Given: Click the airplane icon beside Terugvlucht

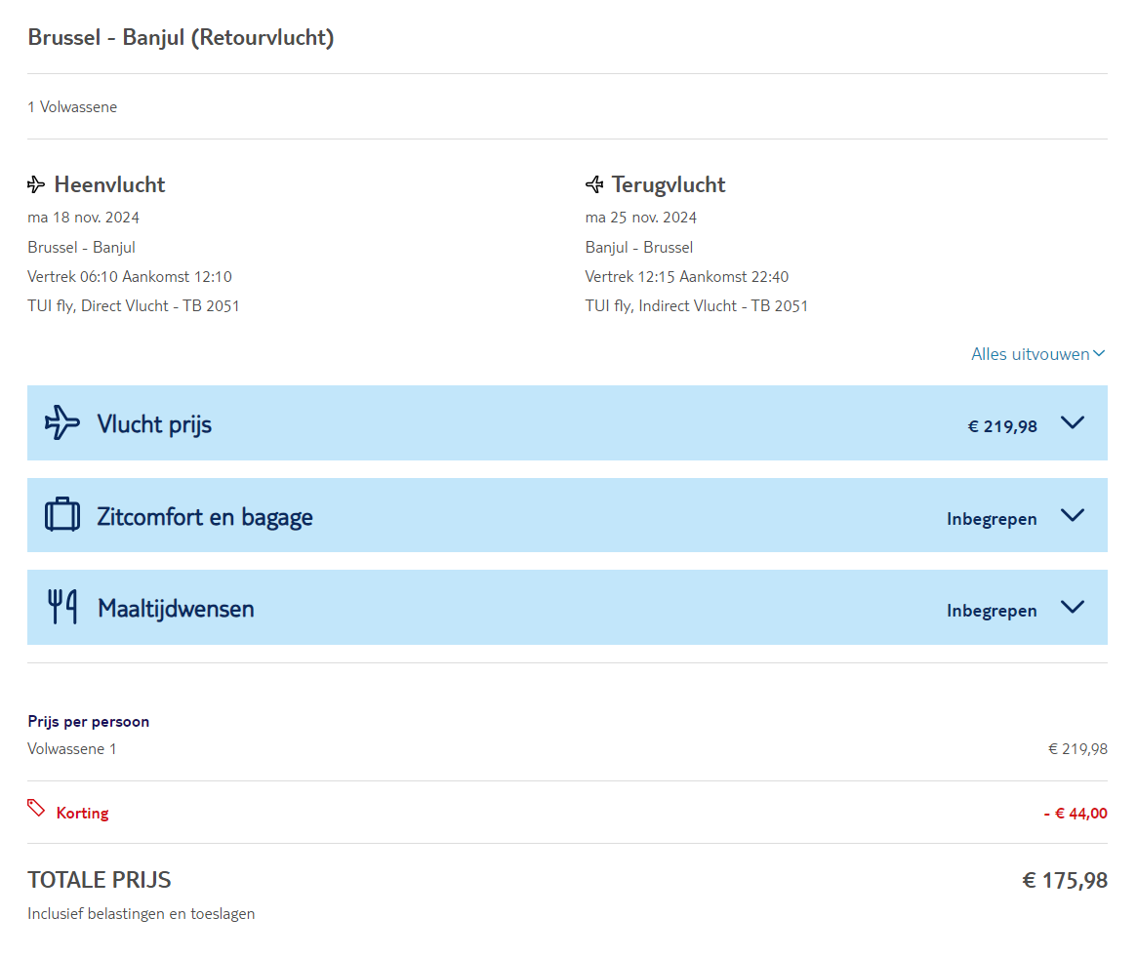Looking at the screenshot, I should (594, 185).
